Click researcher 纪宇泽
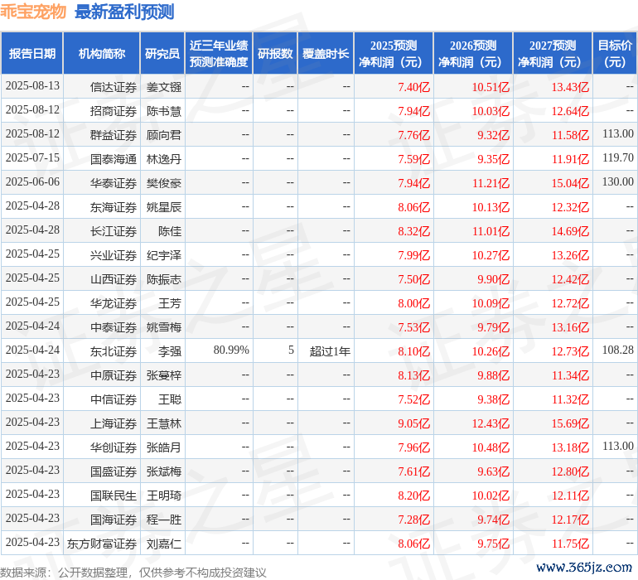Screen dimensions: 638x580 click(x=164, y=255)
